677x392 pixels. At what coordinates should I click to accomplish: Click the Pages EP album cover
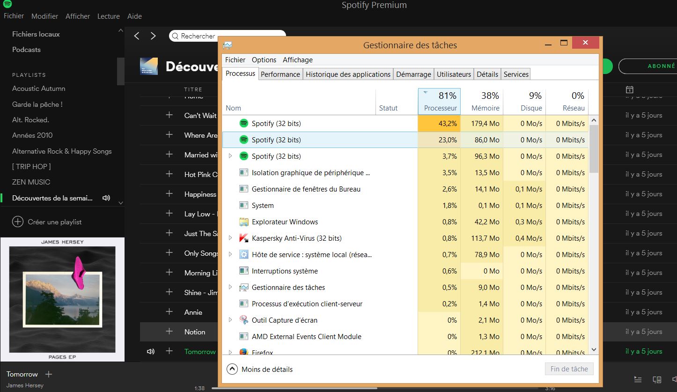tap(62, 299)
